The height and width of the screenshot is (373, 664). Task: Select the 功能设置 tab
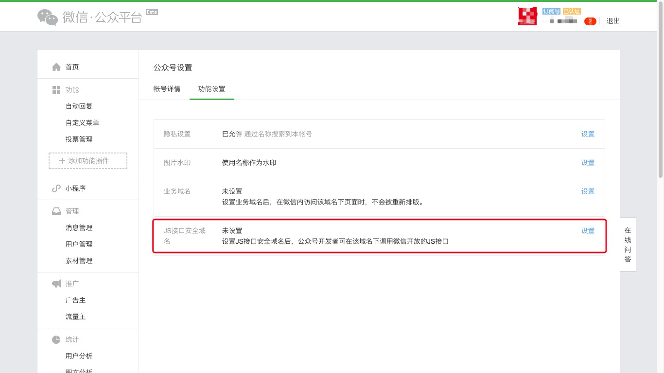[212, 89]
